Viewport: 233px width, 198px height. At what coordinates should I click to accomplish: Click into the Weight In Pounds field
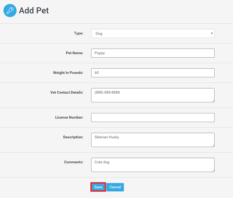coord(153,73)
